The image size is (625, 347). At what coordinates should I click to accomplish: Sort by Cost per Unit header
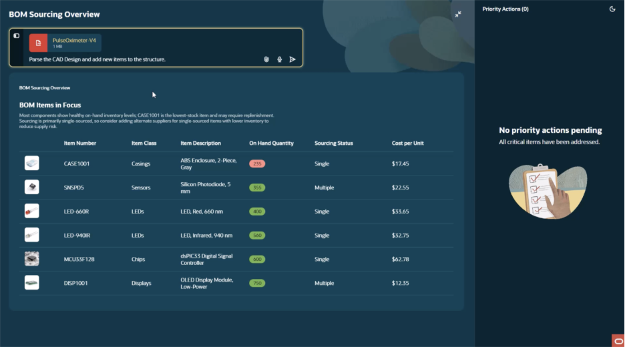click(408, 143)
